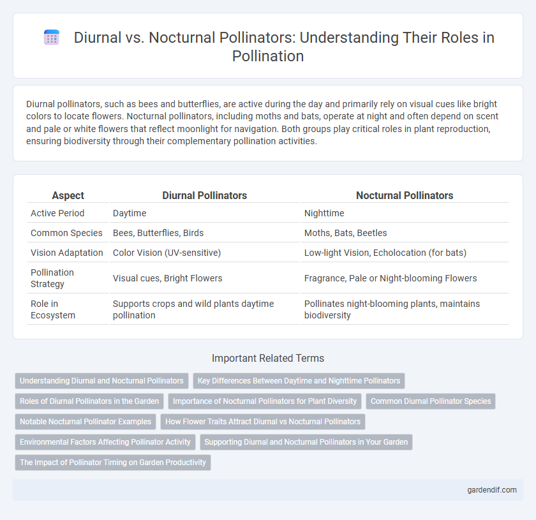Select the 'Visual cues, Bright Flowers' cell
Image resolution: width=536 pixels, height=520 pixels.
[x=204, y=278]
